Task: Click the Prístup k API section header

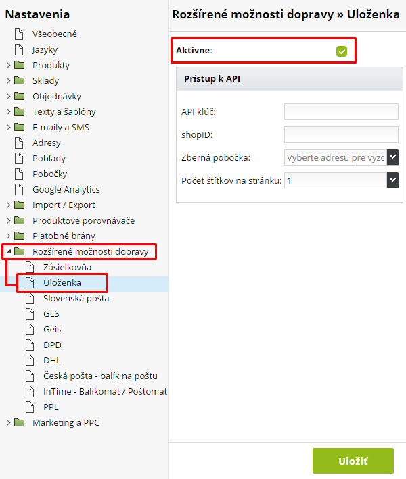Action: click(290, 78)
